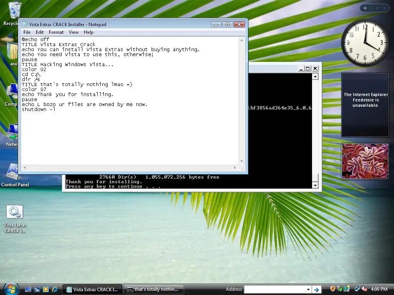Click the sidebar Add Gadgets plus button
Image resolution: width=394 pixels, height=295 pixels.
[365, 8]
